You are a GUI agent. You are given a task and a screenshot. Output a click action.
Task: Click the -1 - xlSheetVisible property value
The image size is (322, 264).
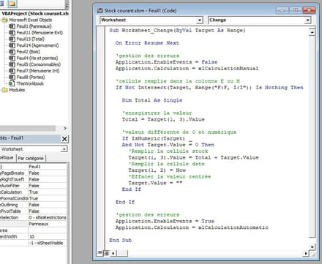coord(47,243)
